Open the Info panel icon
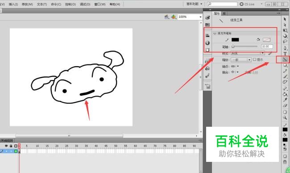This screenshot has height=173, width=290. tap(207, 43)
